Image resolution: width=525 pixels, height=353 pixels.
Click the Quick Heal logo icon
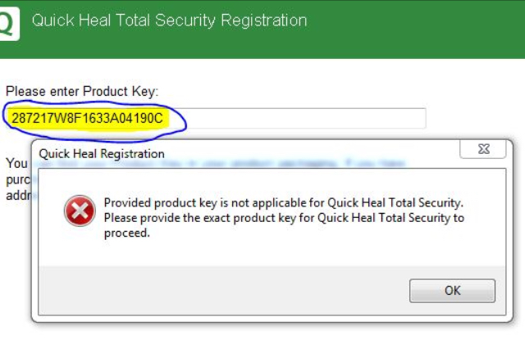[x=7, y=23]
